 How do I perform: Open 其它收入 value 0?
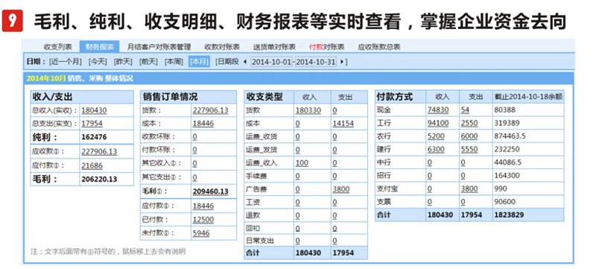pyautogui.click(x=194, y=164)
